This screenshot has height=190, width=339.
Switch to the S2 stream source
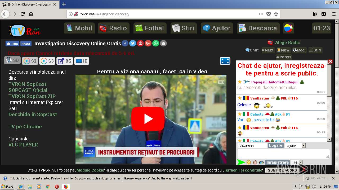pyautogui.click(x=30, y=61)
